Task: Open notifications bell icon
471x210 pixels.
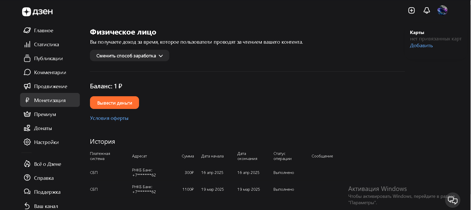Action: click(x=427, y=10)
